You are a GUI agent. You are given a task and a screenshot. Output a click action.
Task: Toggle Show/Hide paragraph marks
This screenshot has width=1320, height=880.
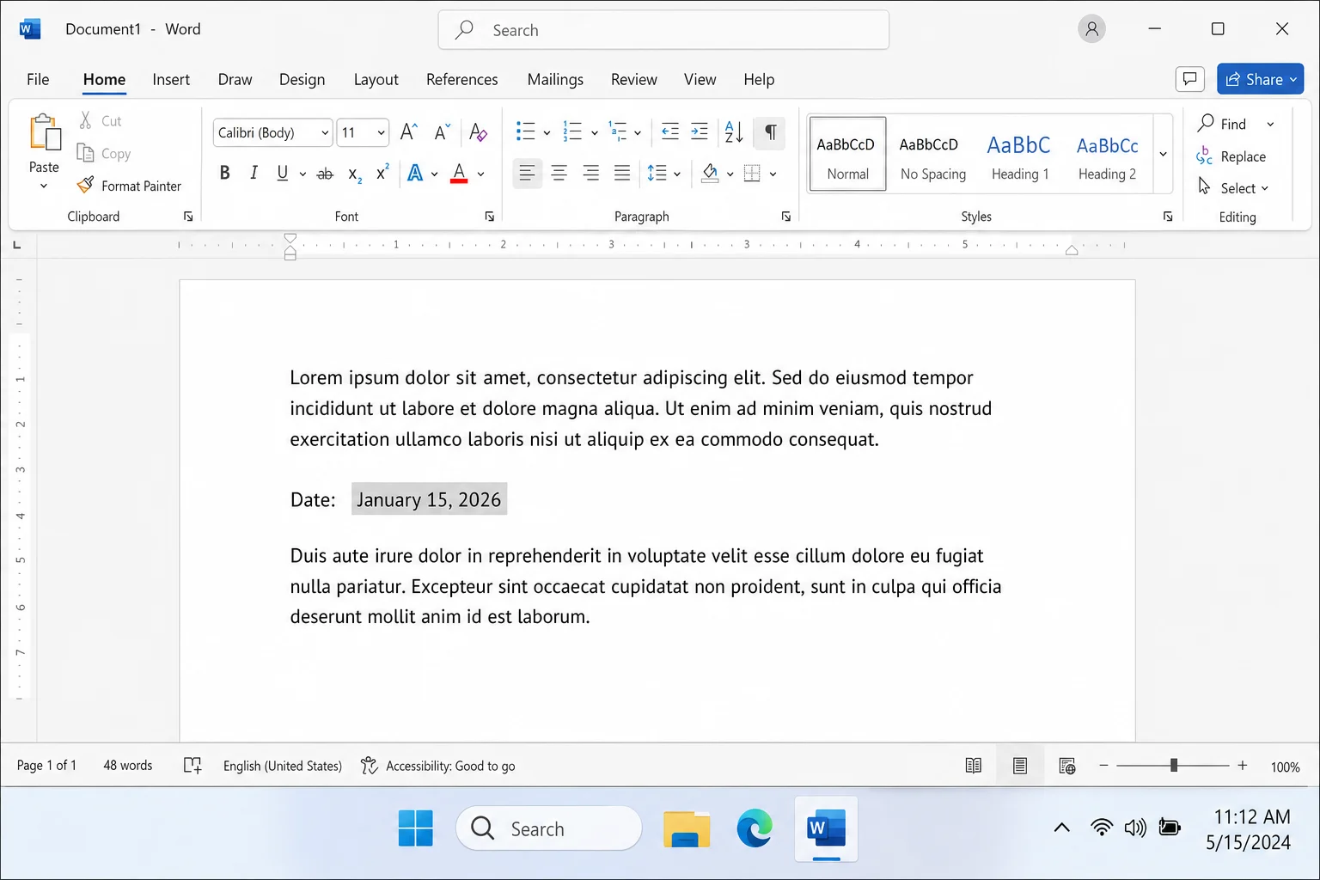click(x=770, y=132)
